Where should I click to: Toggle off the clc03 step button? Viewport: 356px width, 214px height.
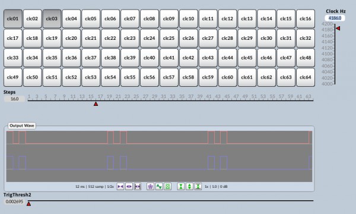point(52,18)
